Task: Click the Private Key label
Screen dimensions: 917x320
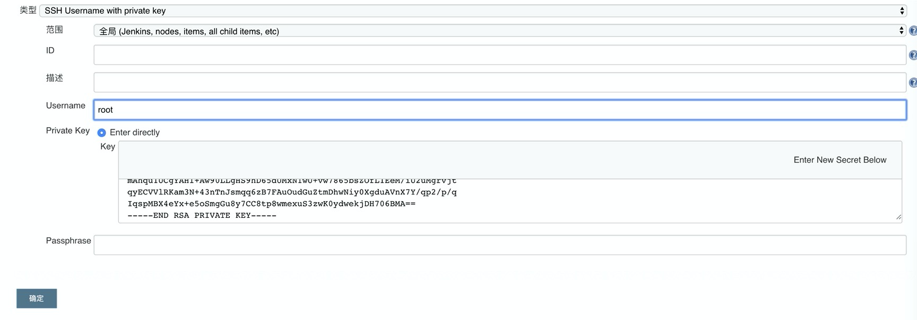Action: (67, 130)
